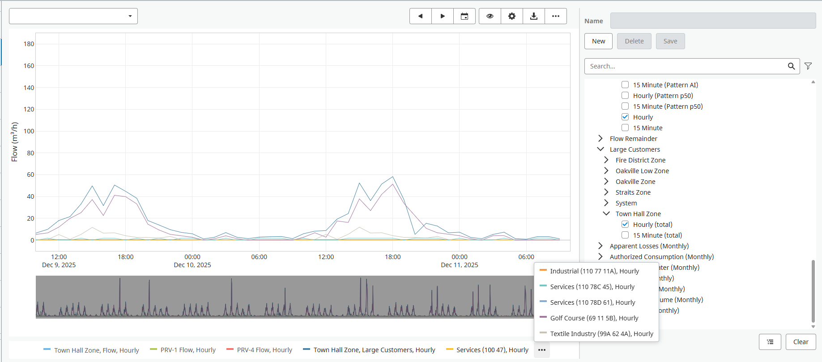Open the calendar date picker

464,16
